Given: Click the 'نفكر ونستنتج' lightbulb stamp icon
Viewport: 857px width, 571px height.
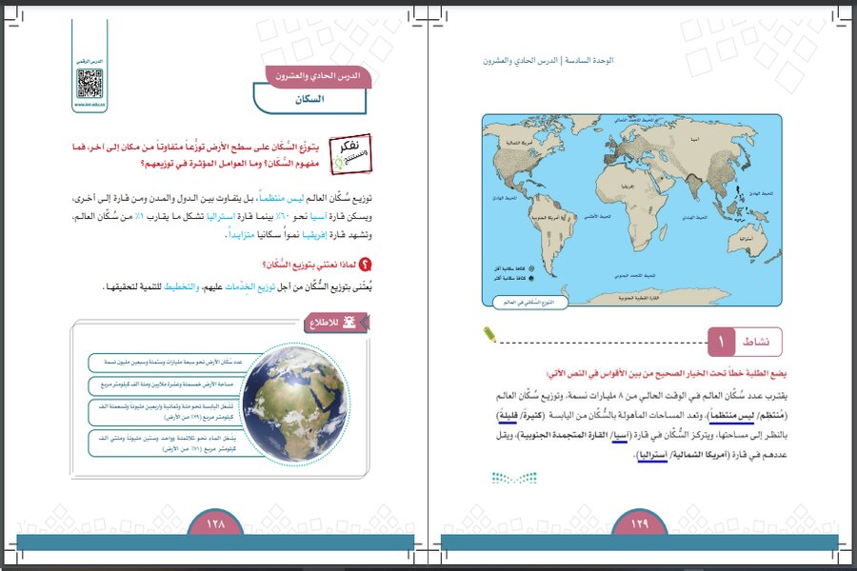Looking at the screenshot, I should point(350,153).
